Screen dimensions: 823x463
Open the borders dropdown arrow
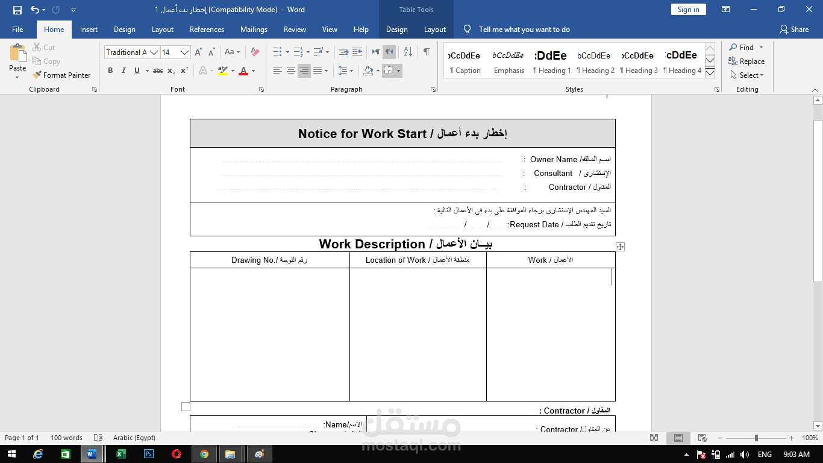398,71
